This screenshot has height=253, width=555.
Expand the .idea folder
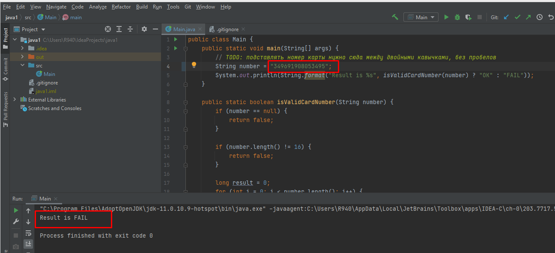click(23, 48)
